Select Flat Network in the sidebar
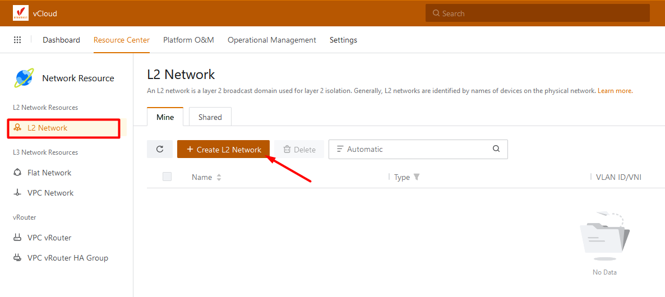 click(49, 173)
